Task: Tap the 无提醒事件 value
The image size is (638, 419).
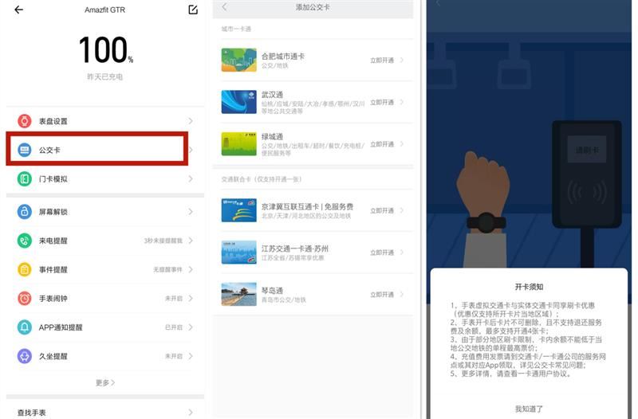Action: click(x=167, y=269)
